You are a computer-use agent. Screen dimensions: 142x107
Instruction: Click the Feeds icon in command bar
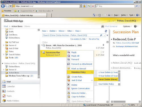(100, 15)
